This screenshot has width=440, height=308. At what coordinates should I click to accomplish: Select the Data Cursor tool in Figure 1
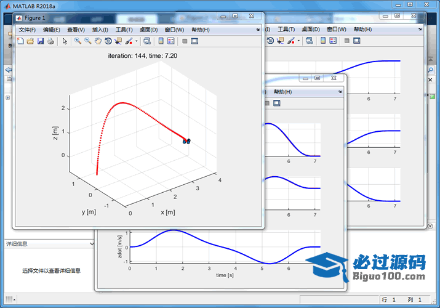tap(118, 41)
